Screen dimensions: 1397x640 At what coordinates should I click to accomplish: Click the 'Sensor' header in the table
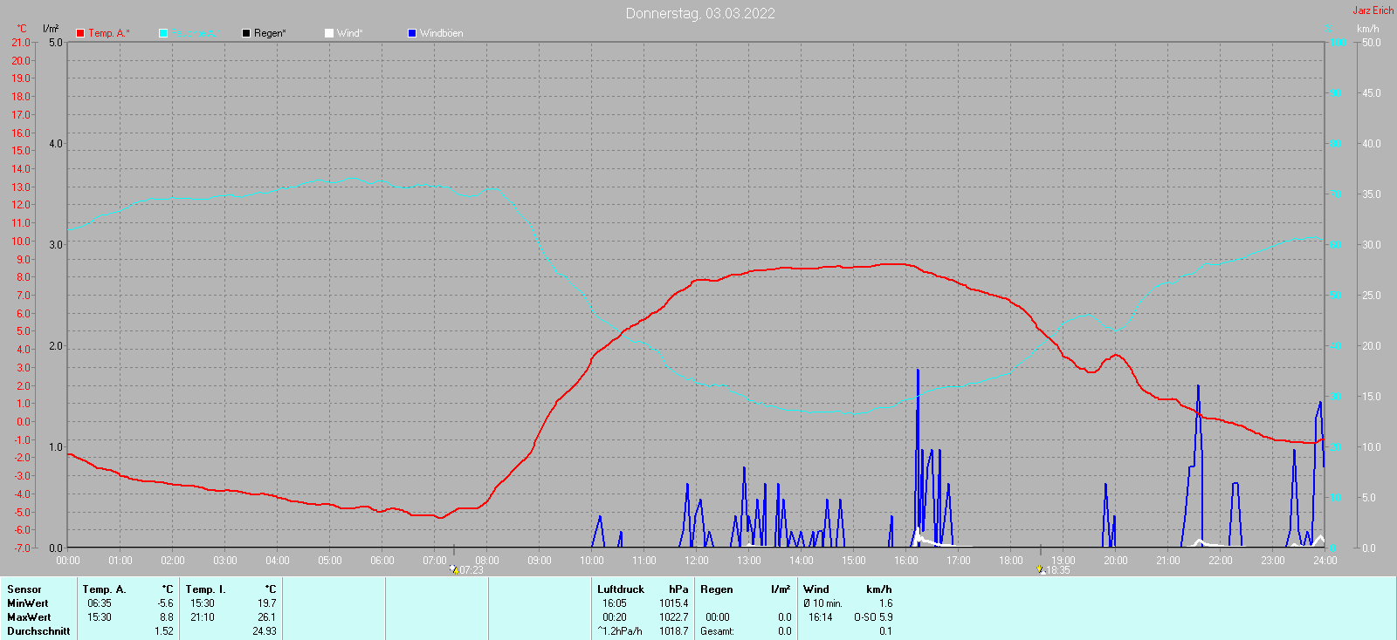(24, 589)
